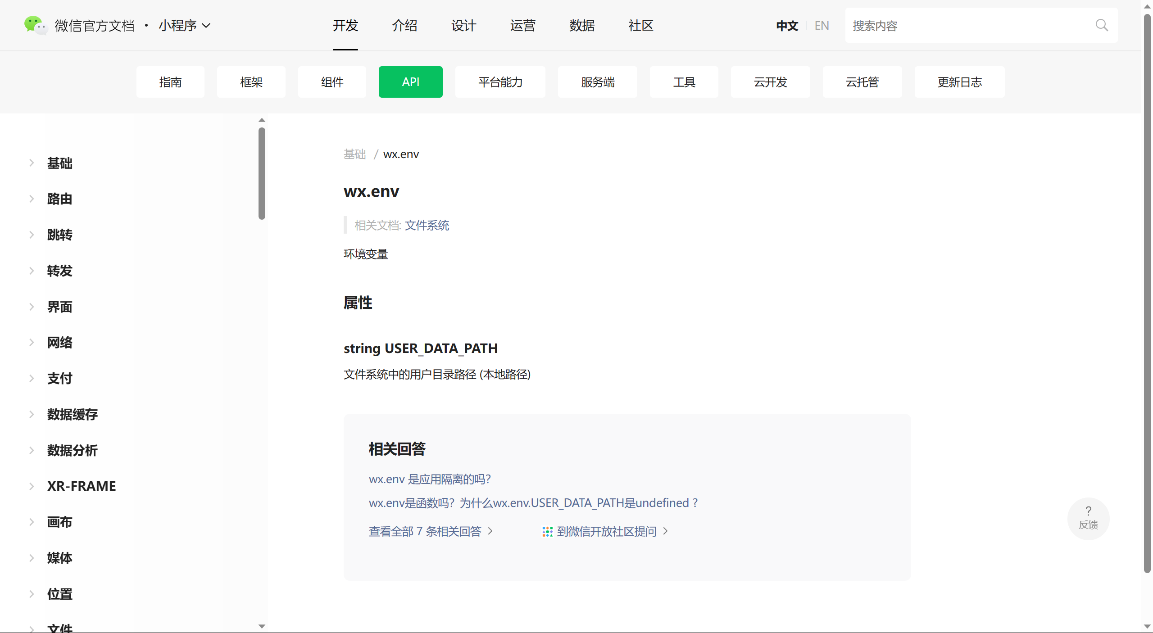Image resolution: width=1153 pixels, height=633 pixels.
Task: Click the sidebar scrollbar thumb
Action: click(x=261, y=172)
